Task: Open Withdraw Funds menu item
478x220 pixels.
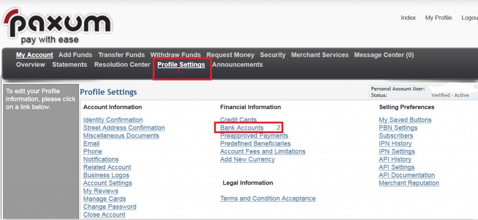Action: (x=176, y=55)
